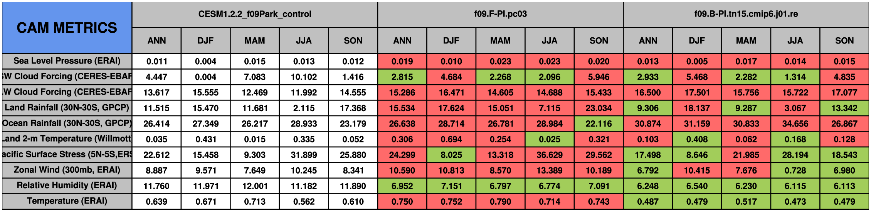The height and width of the screenshot is (212, 871).
Task: Click the Relative Humidity (ERAI) row label
Action: tap(67, 185)
